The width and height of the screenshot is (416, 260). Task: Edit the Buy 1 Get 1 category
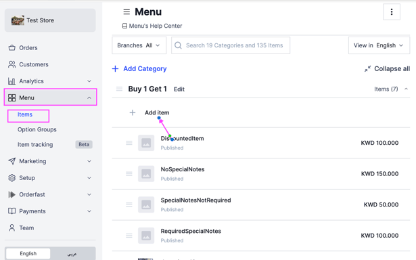click(x=179, y=89)
